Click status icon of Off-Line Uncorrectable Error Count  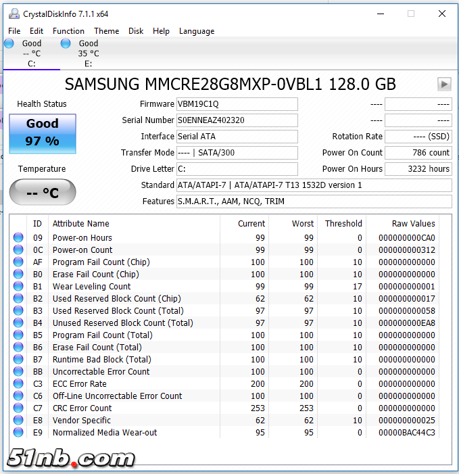18,396
